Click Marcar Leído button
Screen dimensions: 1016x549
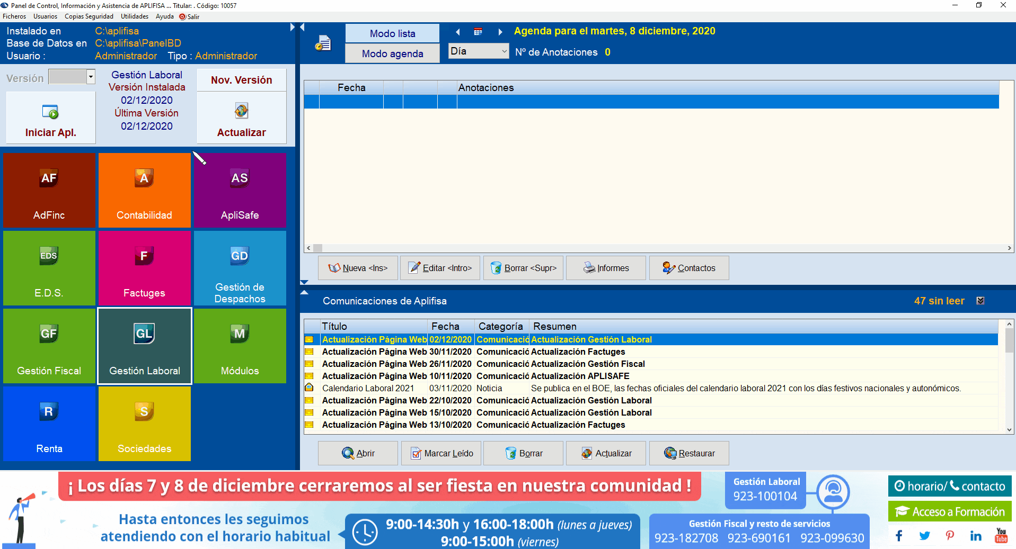click(440, 453)
